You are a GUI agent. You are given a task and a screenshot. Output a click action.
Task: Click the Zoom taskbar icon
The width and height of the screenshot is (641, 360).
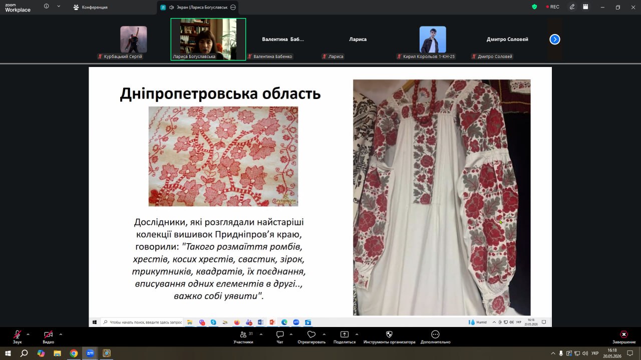click(x=90, y=353)
